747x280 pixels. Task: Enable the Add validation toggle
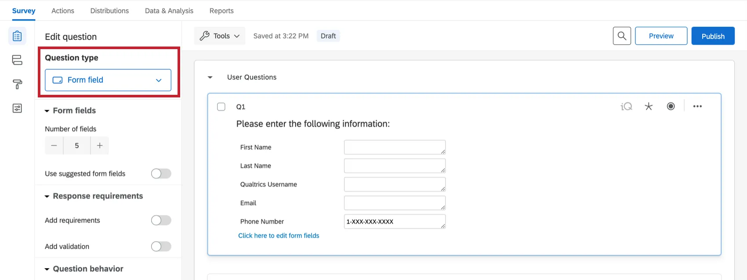point(161,247)
